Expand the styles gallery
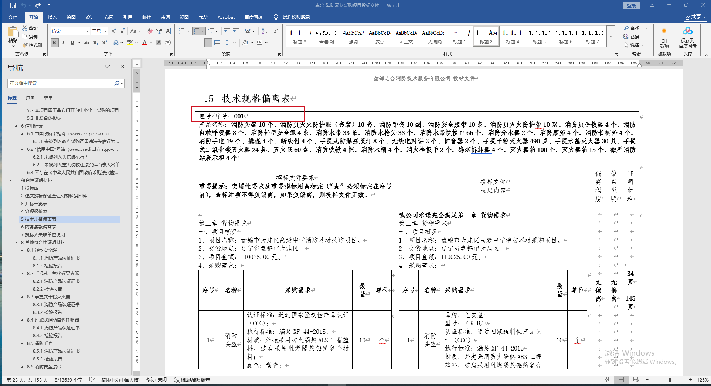This screenshot has width=711, height=386. point(610,36)
